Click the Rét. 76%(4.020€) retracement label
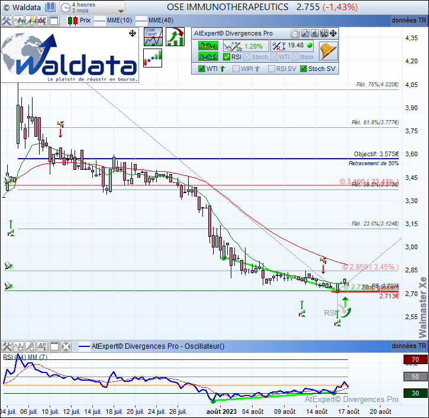The image size is (429, 418). [378, 85]
